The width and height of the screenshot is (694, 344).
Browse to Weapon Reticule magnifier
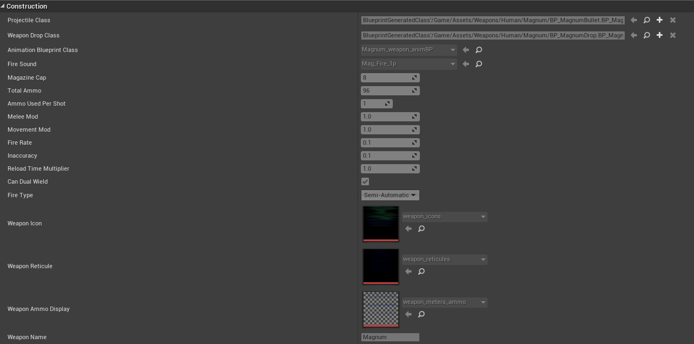[421, 271]
